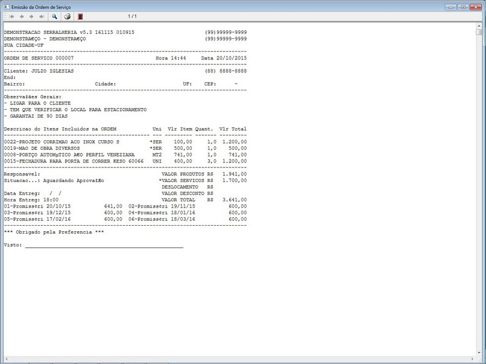The image size is (486, 364).
Task: Close the Emissão da Ordem de Serviço window
Action: [x=475, y=7]
